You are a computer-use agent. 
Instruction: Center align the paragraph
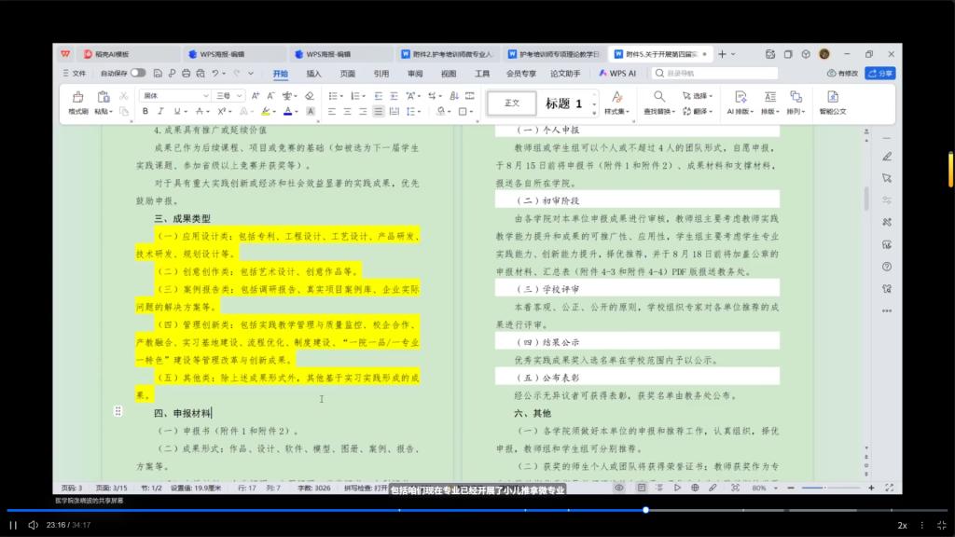(347, 112)
